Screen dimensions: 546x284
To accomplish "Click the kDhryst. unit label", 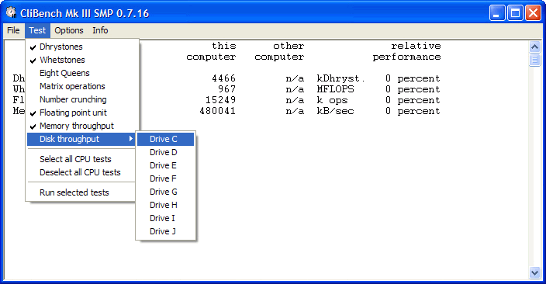I will (340, 78).
